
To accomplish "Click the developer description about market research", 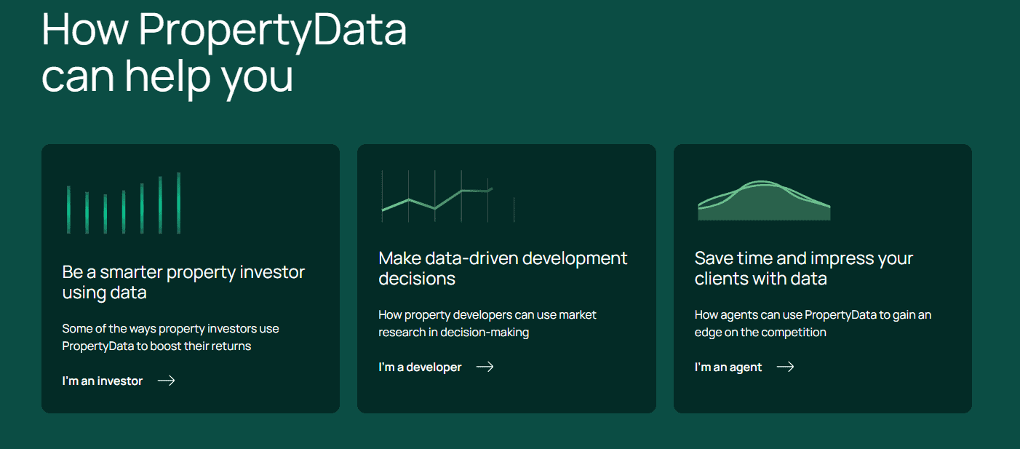I will pyautogui.click(x=487, y=324).
